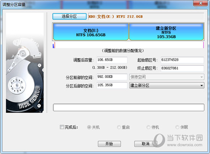Click the 分区后部的空间 input field
Image resolution: width=210 pixels, height=154 pixels.
click(112, 85)
